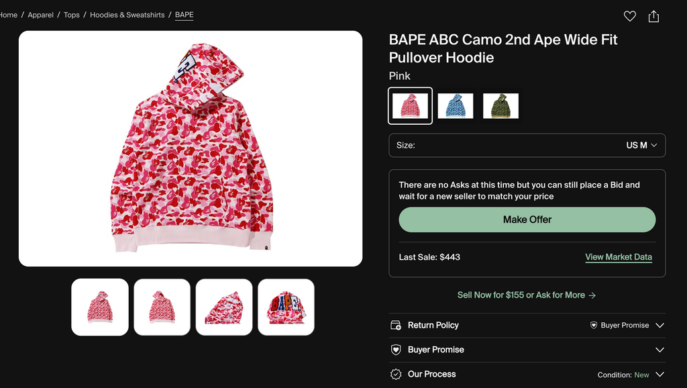The height and width of the screenshot is (388, 687).
Task: View the BAPE hood lettering thumbnail
Action: pyautogui.click(x=286, y=307)
